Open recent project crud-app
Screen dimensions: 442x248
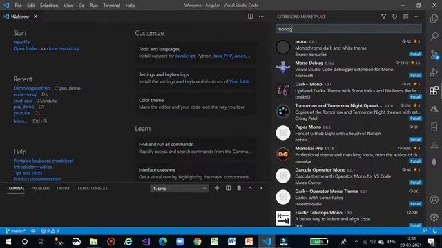(x=23, y=101)
